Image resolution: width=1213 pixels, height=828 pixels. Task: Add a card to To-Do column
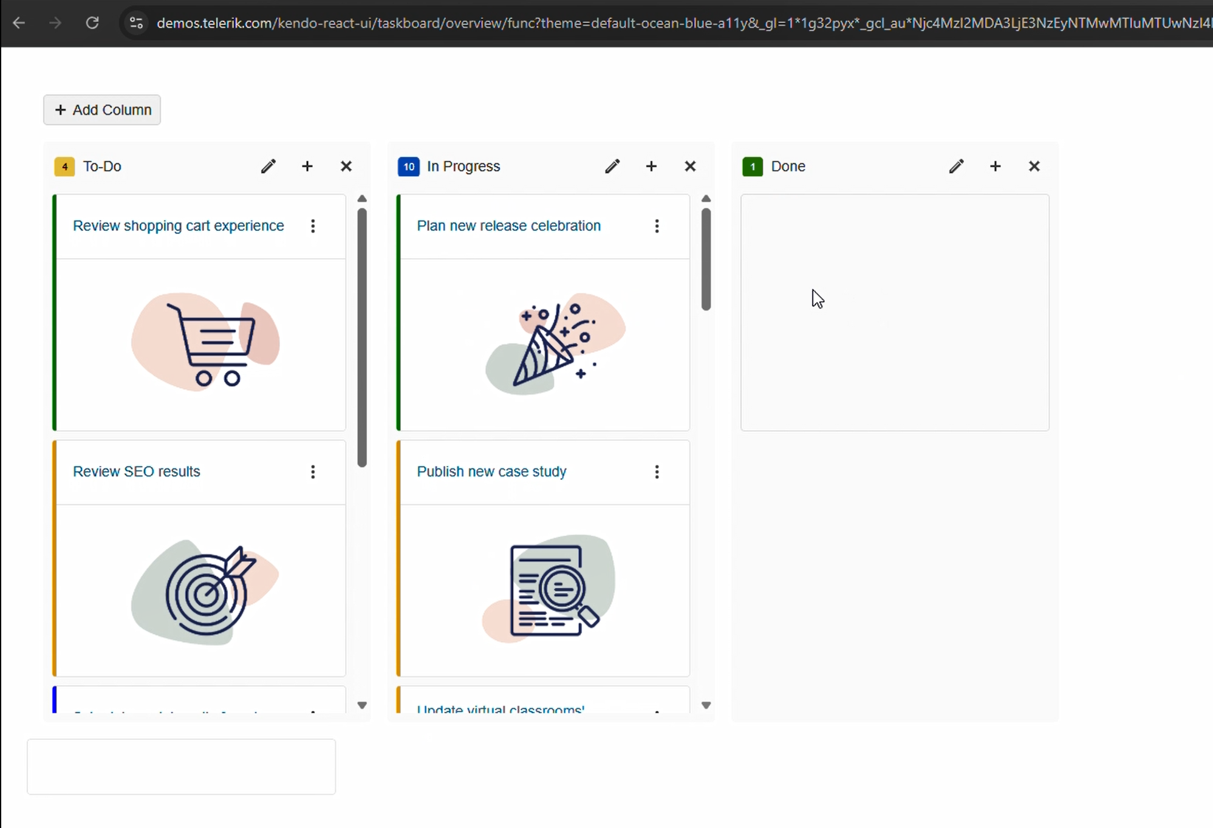pyautogui.click(x=307, y=166)
